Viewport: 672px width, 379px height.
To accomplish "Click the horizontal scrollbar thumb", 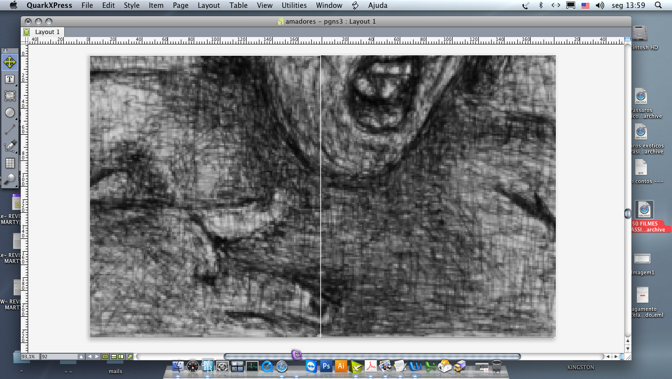I will click(x=372, y=356).
